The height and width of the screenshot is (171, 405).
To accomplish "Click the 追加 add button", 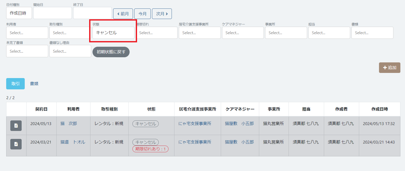I will [x=389, y=68].
